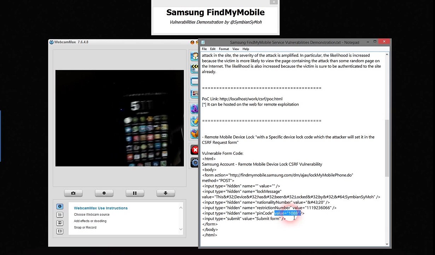Open the blue gear settings icon in WebcamMax
The height and width of the screenshot is (255, 435).
point(195,163)
